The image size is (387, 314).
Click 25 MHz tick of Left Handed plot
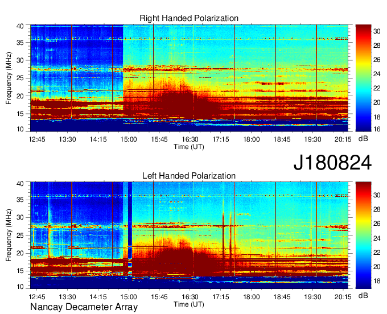pos(20,235)
